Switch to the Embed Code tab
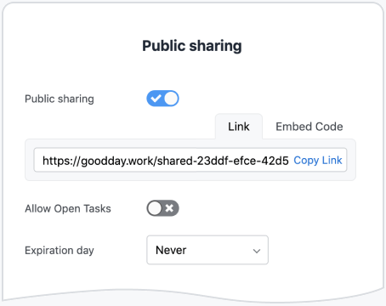The height and width of the screenshot is (306, 386). [x=309, y=127]
